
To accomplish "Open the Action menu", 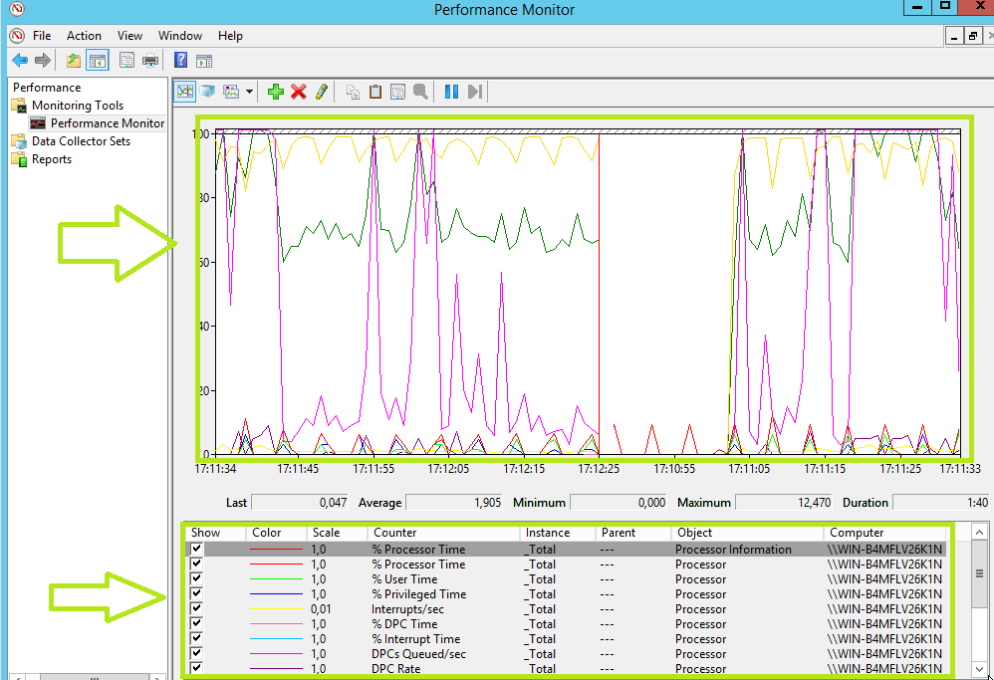I will pos(84,35).
